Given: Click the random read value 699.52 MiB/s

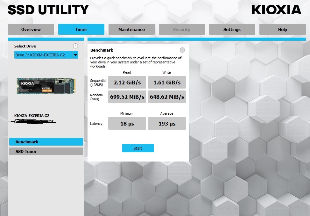Looking at the screenshot, I should pyautogui.click(x=127, y=97).
